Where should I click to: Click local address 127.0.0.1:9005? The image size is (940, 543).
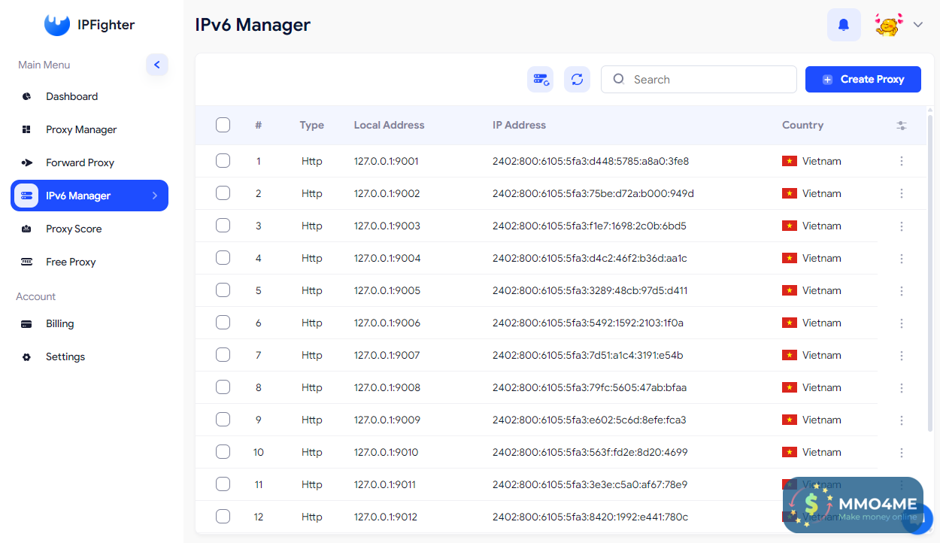click(387, 290)
